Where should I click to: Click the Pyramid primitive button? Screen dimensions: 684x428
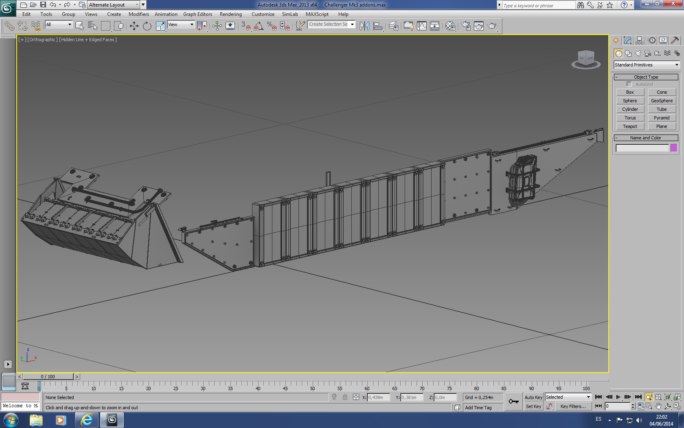pyautogui.click(x=662, y=118)
